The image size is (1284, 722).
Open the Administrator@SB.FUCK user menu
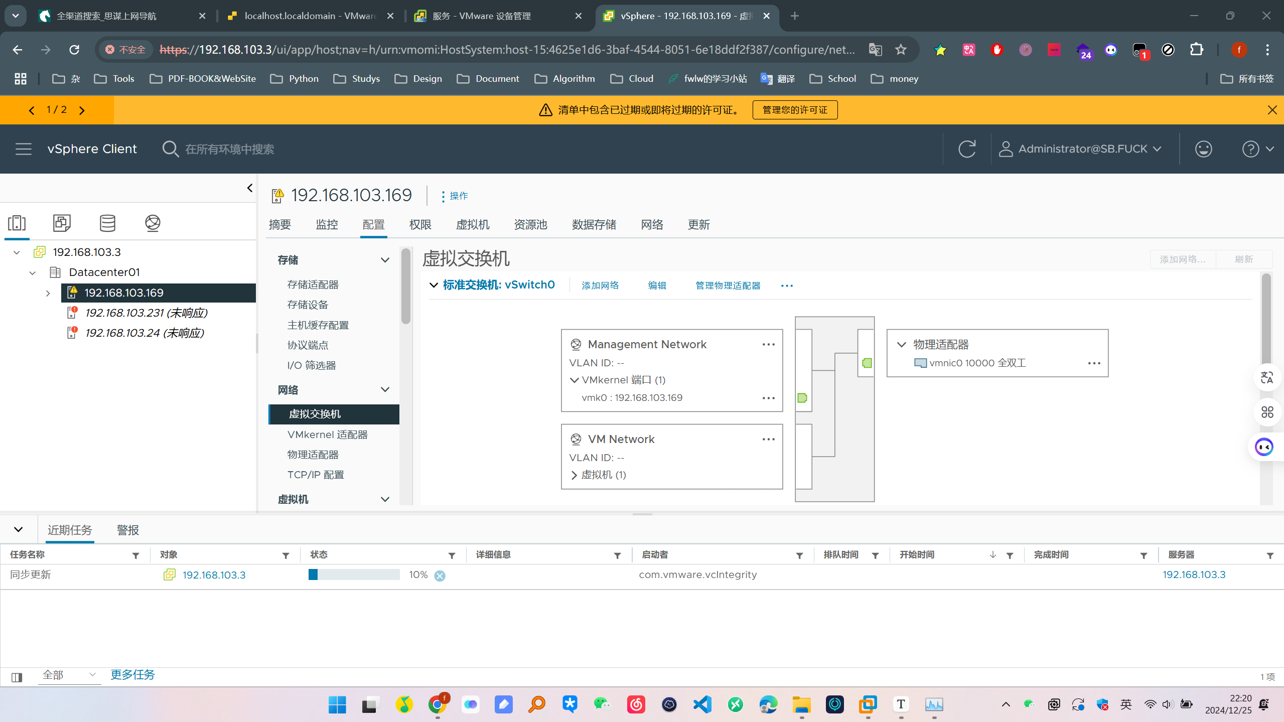1080,149
